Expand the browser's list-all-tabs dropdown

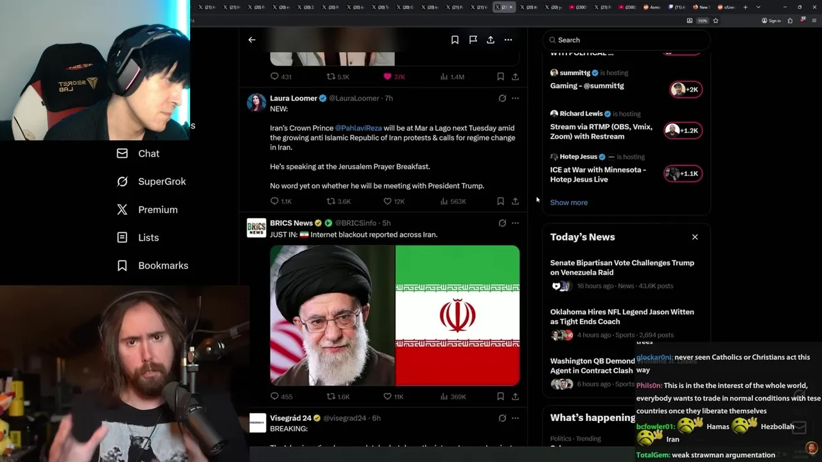(758, 7)
